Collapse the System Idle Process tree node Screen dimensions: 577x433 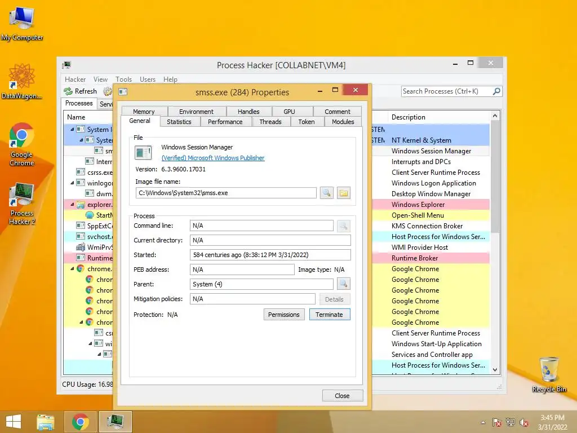[x=72, y=130]
